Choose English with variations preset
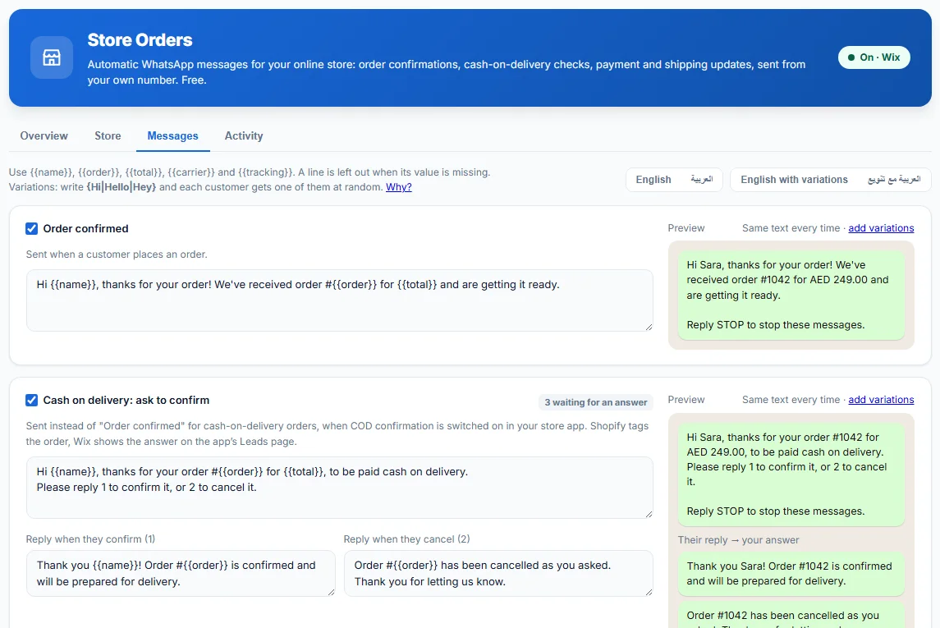 coord(795,180)
